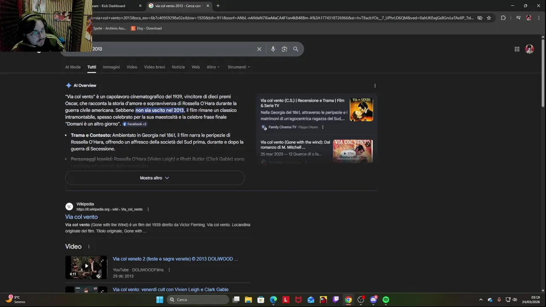Image resolution: width=546 pixels, height=307 pixels.
Task: Open Twitch app in taskbar
Action: [336, 300]
